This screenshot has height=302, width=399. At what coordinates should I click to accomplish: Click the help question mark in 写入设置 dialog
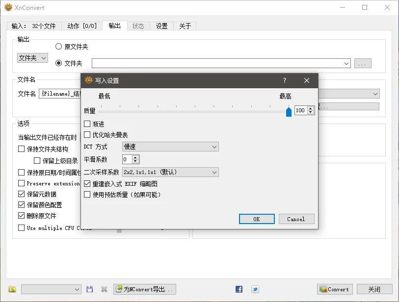point(285,80)
